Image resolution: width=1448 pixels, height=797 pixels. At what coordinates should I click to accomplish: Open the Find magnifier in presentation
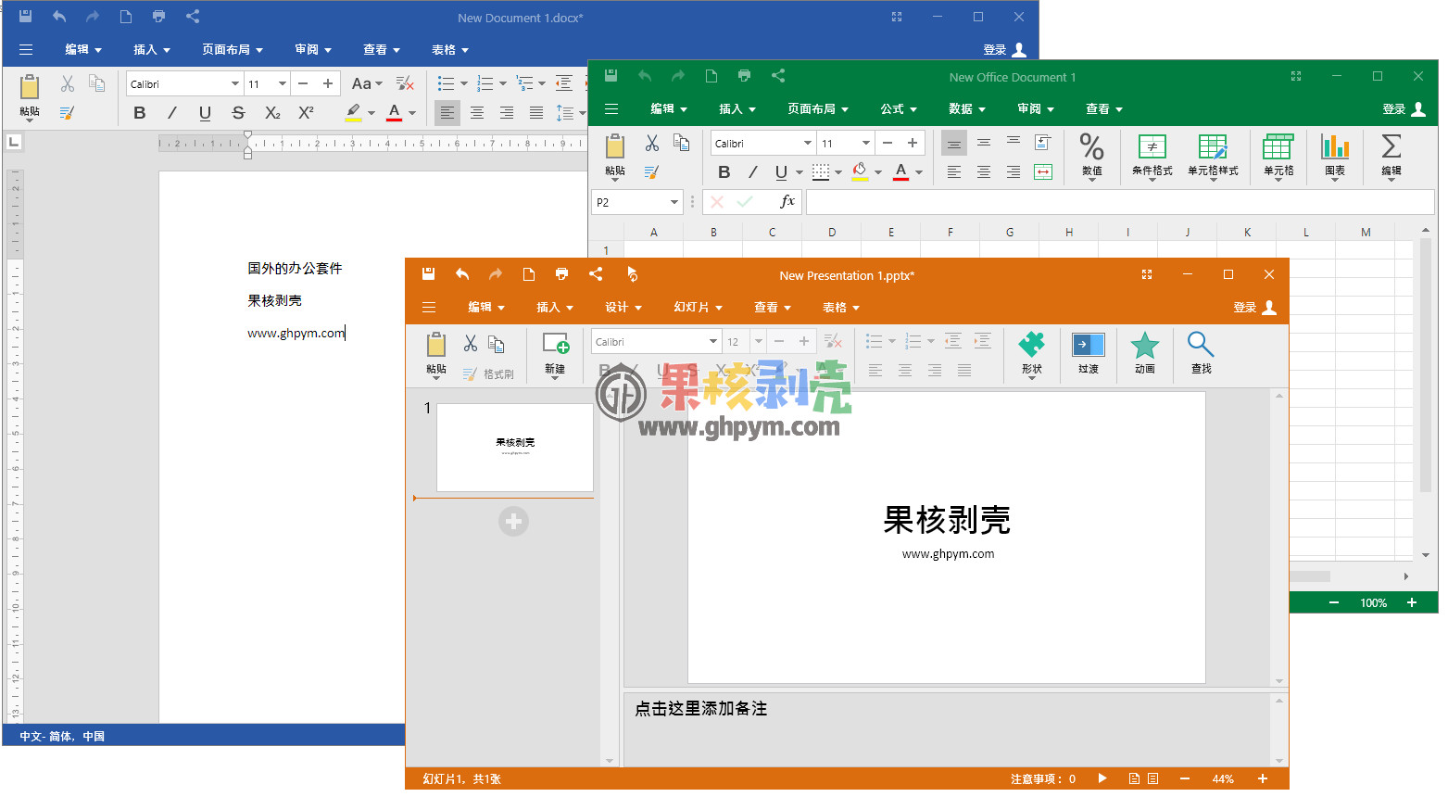1201,346
